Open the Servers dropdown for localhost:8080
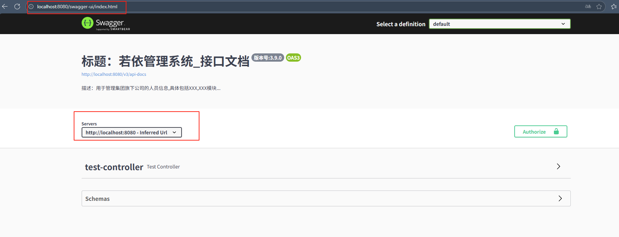Screen dimensions: 619x237 (x=132, y=132)
